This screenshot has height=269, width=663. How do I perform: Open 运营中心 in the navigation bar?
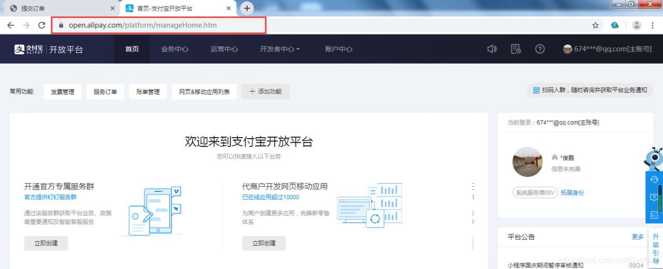224,49
